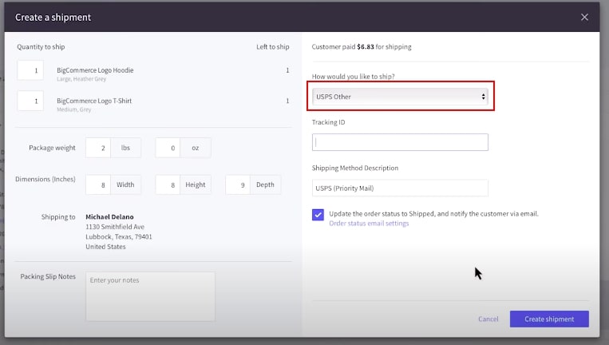The height and width of the screenshot is (345, 609).
Task: Click the Create a shipment dialog title
Action: point(53,17)
